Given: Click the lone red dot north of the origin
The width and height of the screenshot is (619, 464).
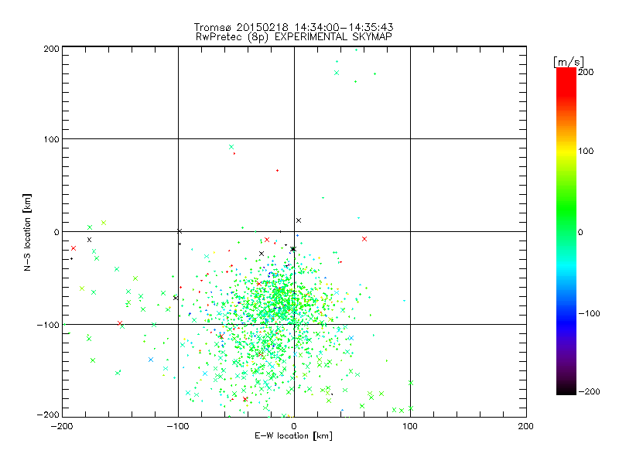Looking at the screenshot, I should coord(277,170).
